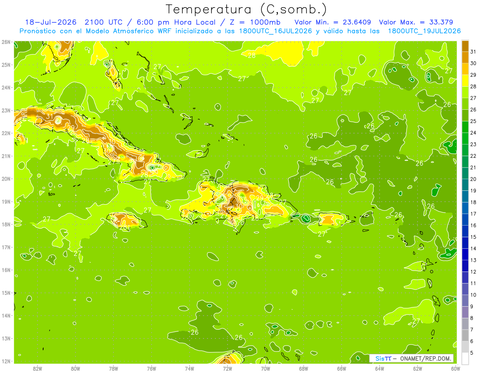Click the "60W" longitude axis label
484x374 pixels.
[x=455, y=368]
